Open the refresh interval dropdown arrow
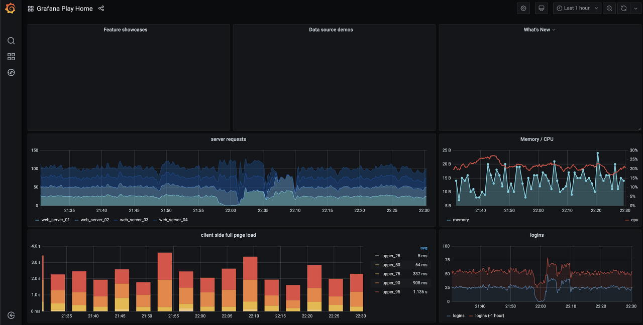Viewport: 643px width, 325px height. pyautogui.click(x=635, y=8)
